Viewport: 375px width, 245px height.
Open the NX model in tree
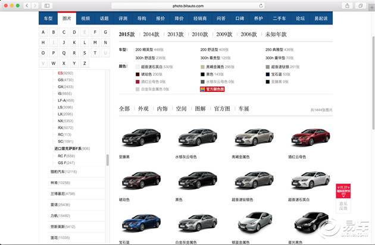tap(65, 121)
